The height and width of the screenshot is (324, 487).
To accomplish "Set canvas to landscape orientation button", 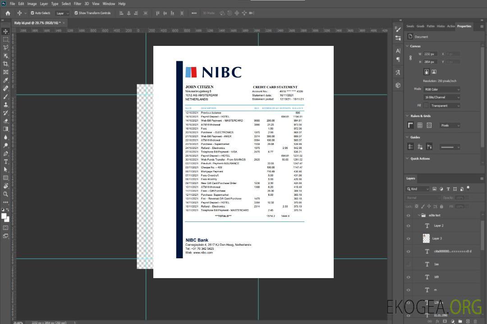I will coord(434,72).
